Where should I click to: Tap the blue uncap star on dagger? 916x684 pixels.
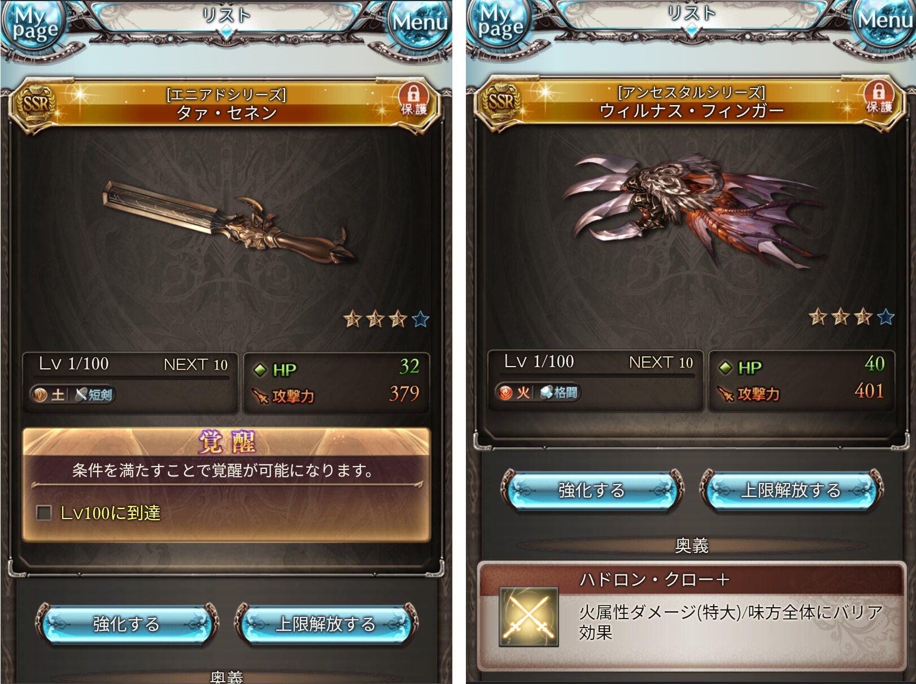420,319
